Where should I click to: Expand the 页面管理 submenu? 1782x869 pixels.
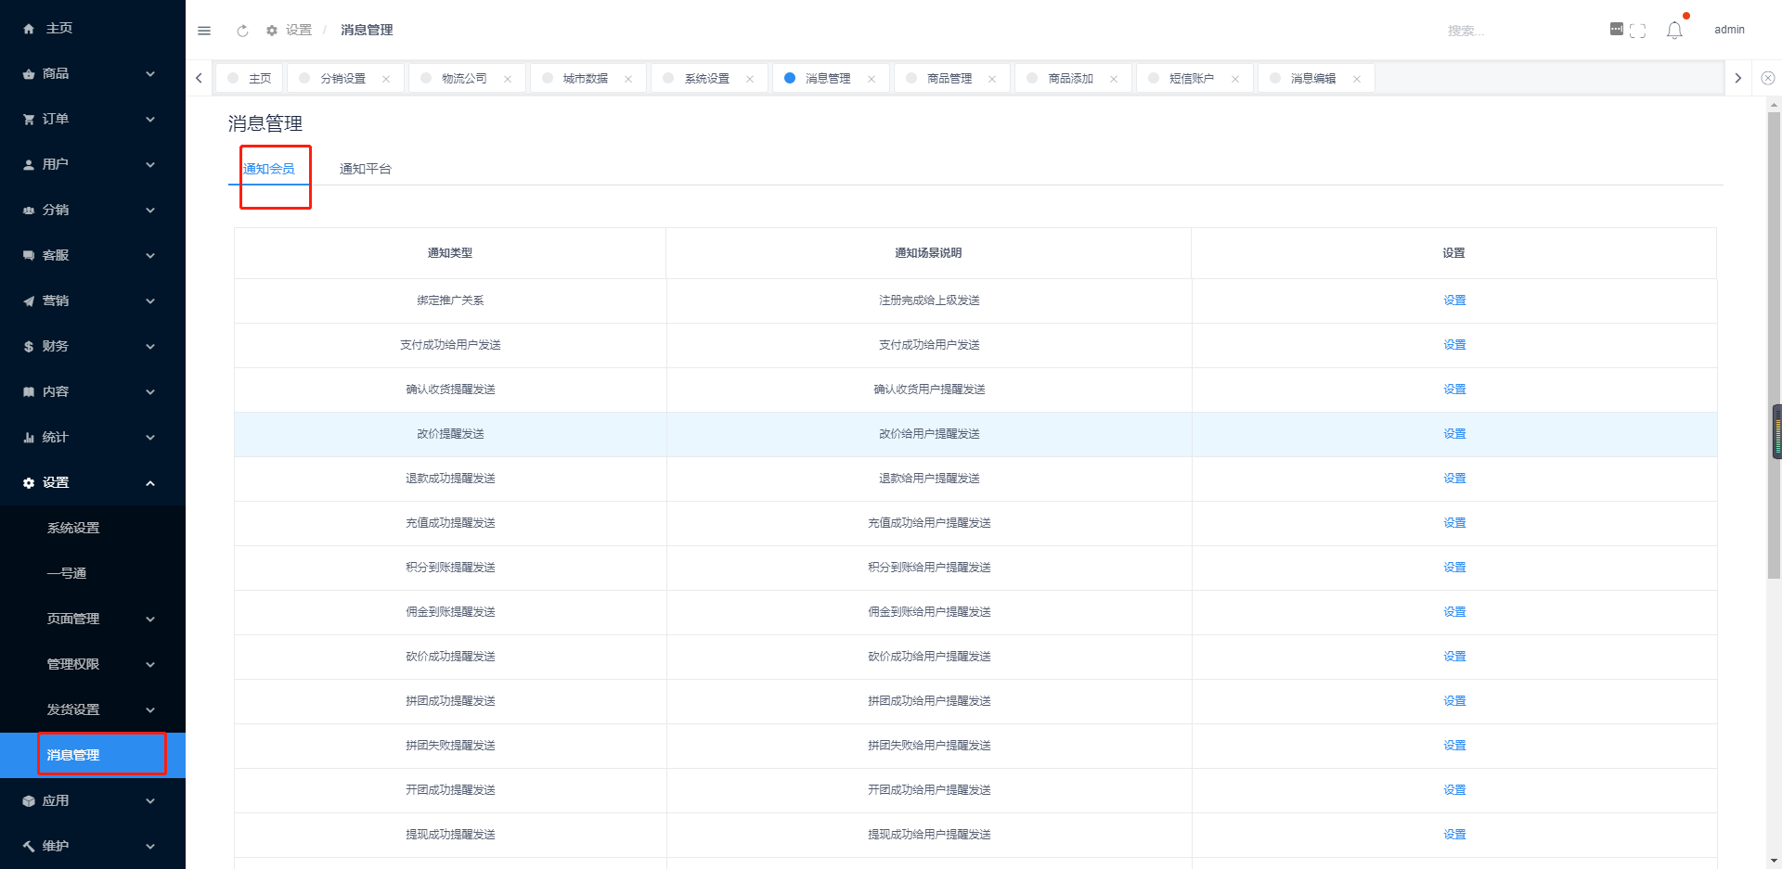(x=93, y=619)
